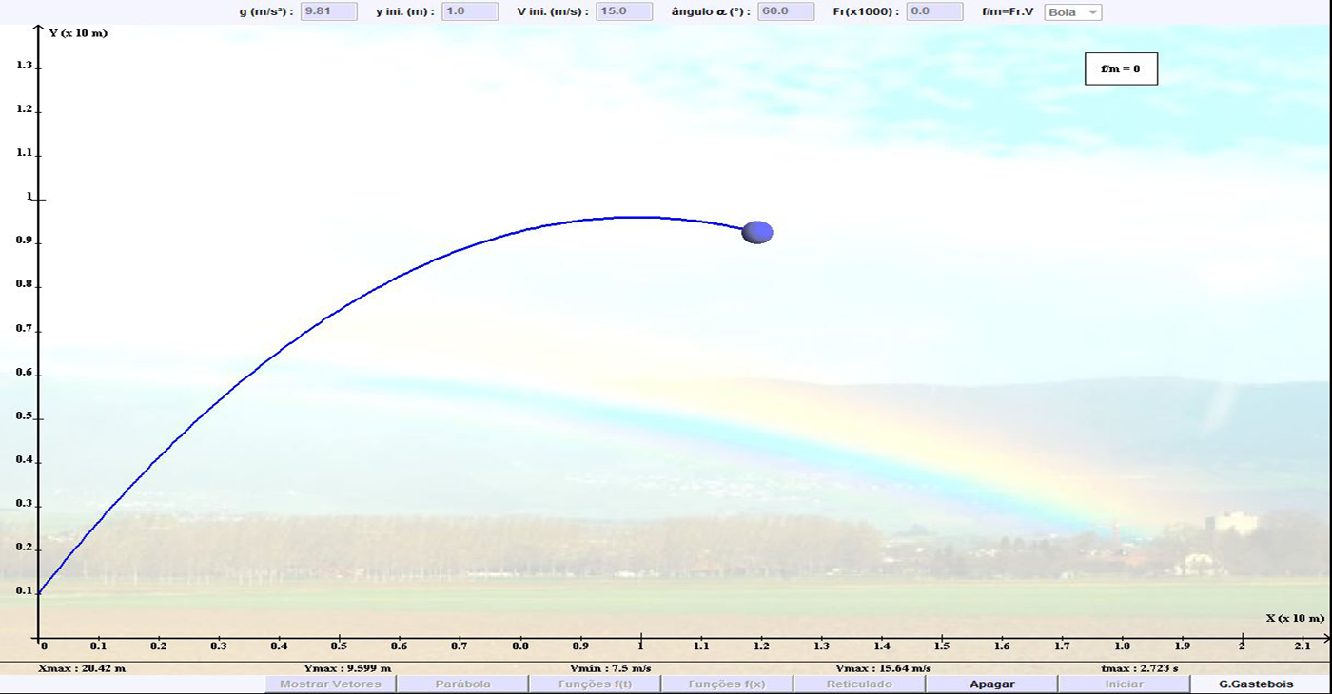Click the Vmax : 15.64 m/s readout
Screen dimensions: 1332x694
pos(883,668)
